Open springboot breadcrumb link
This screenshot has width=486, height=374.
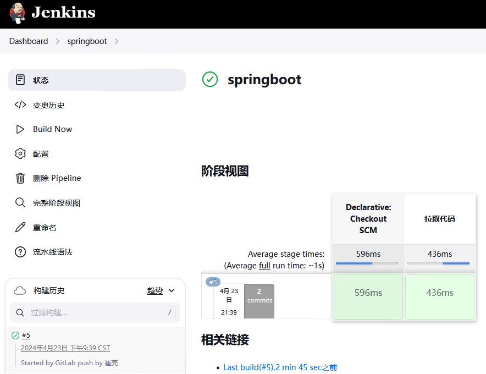87,41
